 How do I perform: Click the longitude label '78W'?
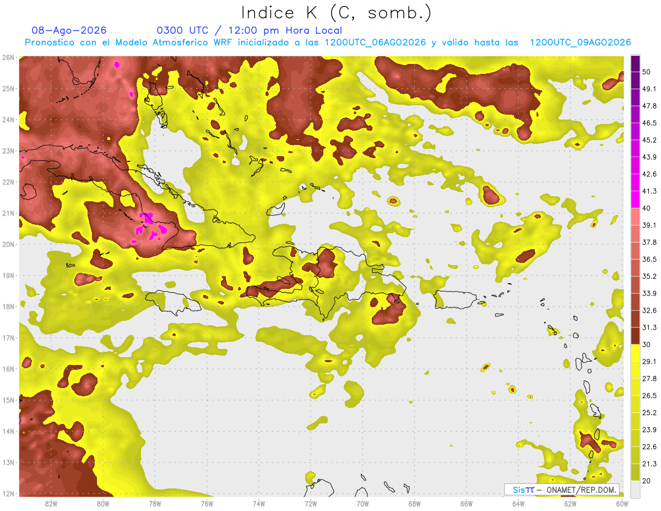[x=155, y=504]
